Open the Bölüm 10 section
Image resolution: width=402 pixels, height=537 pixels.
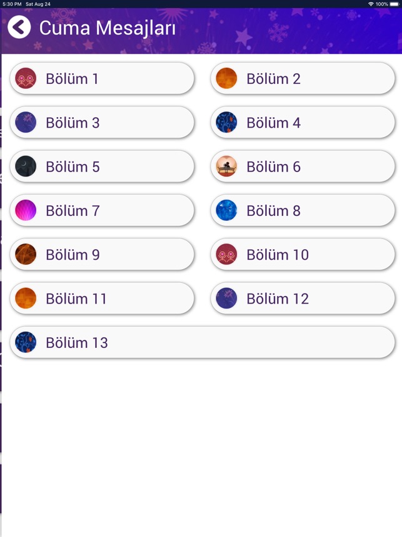tap(303, 255)
